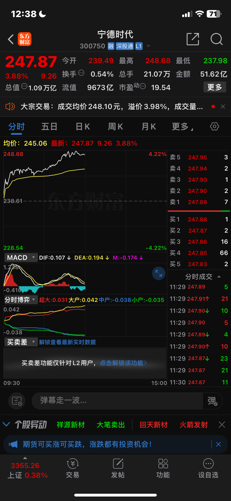The width and height of the screenshot is (231, 501).
Task: Tap the 深股通 badge
Action: [x=125, y=46]
